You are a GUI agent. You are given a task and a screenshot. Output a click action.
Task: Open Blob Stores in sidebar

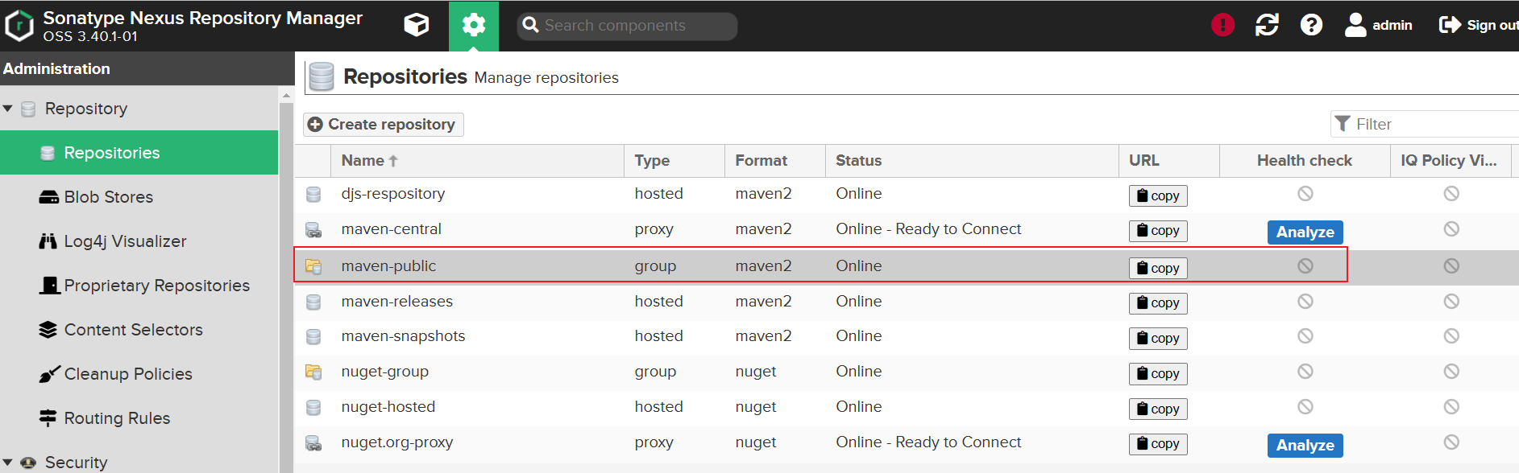tap(139, 197)
